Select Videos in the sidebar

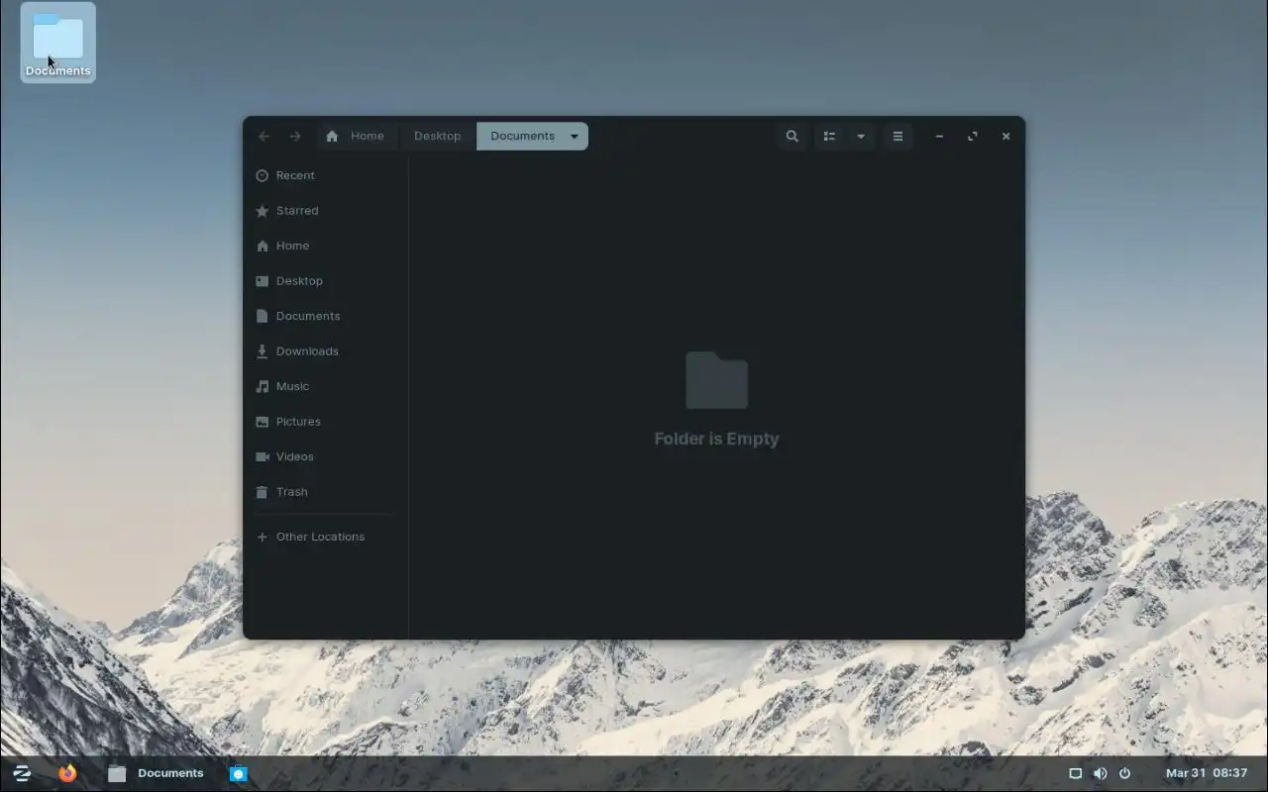pyautogui.click(x=326, y=456)
